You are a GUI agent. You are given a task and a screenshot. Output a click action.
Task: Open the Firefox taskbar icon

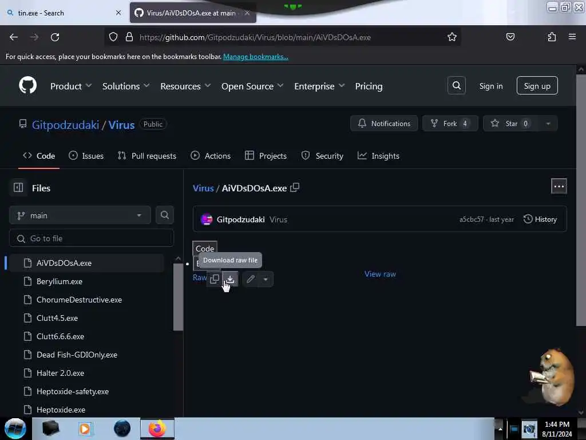tap(157, 429)
